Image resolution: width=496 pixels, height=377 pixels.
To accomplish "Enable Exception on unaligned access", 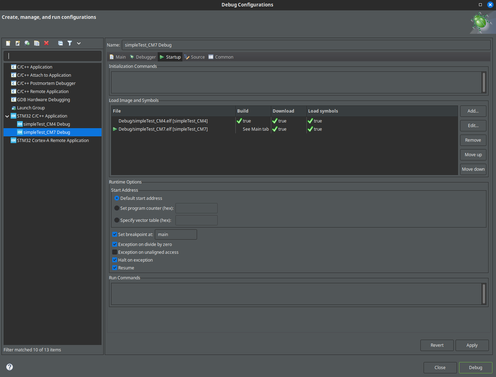I will (115, 252).
